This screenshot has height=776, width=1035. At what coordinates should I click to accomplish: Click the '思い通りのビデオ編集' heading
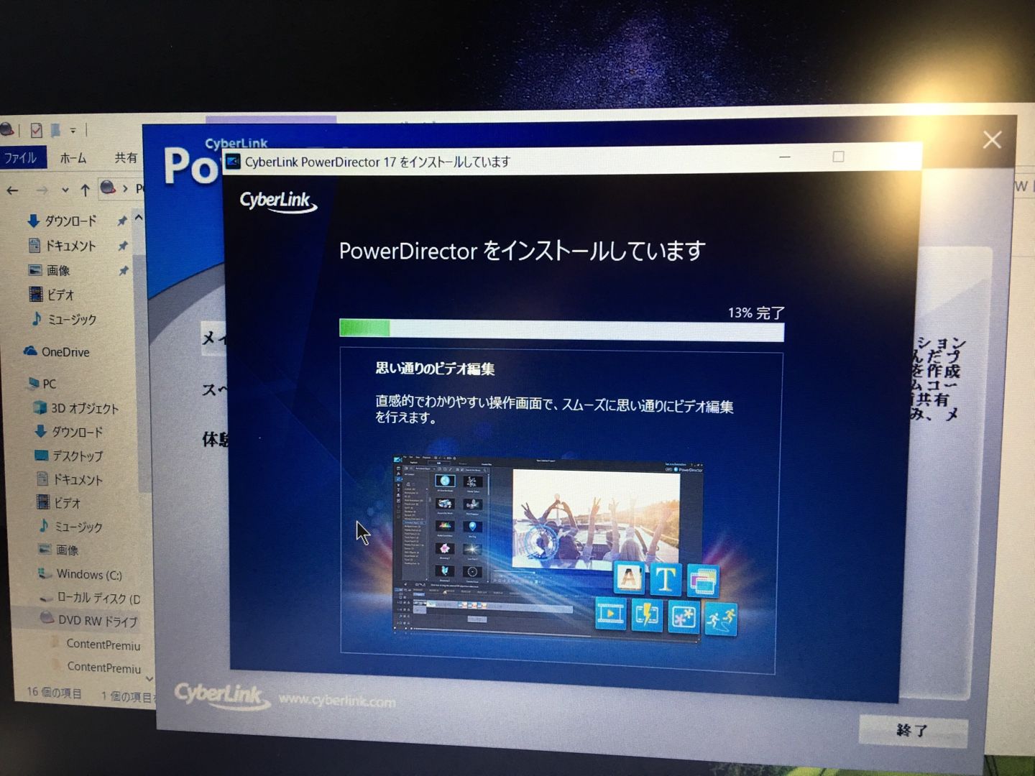435,369
